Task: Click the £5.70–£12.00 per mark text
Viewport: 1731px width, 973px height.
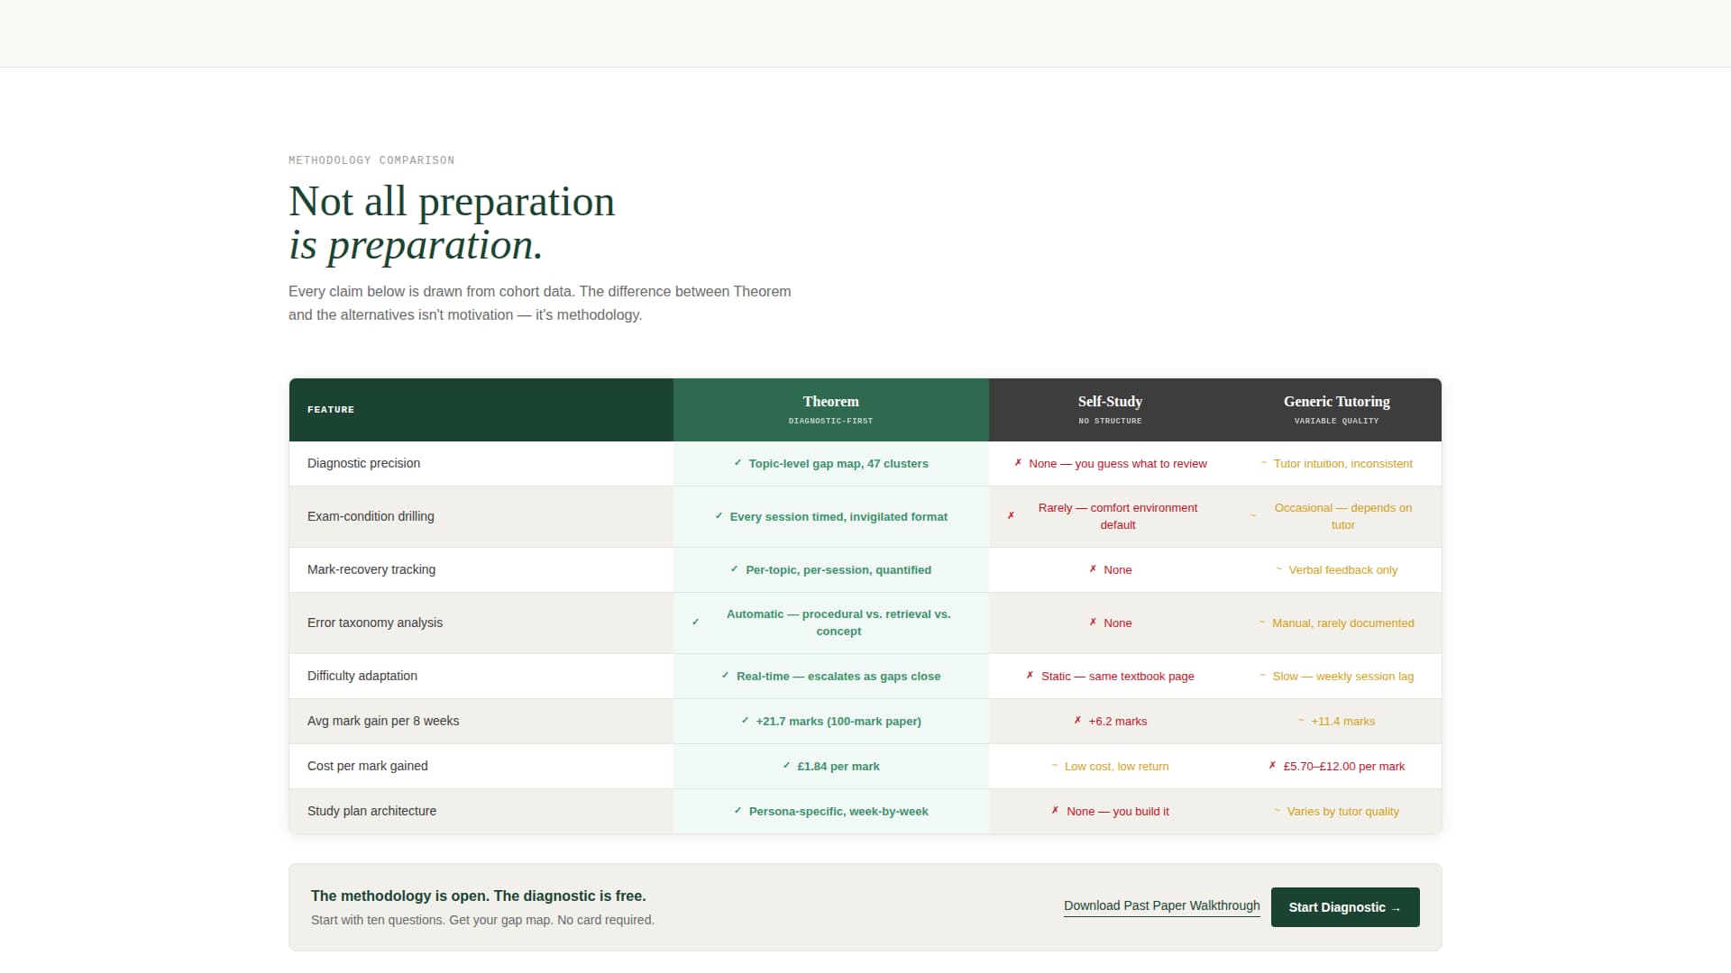Action: (1344, 767)
